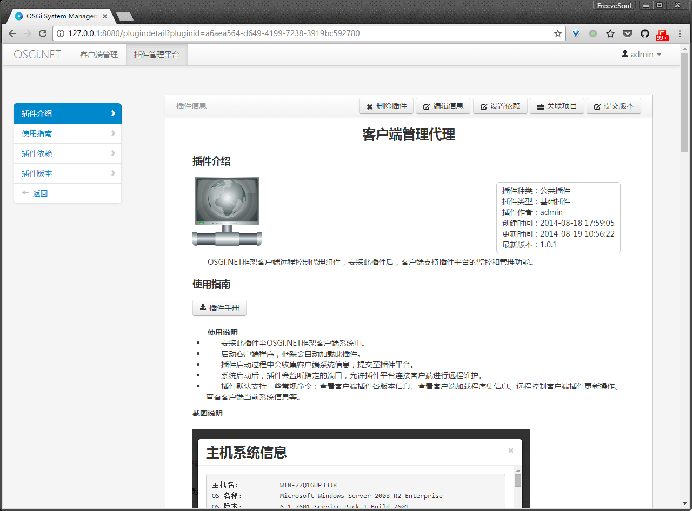Viewport: 692px width, 511px height.
Task: Click the green circle extension icon
Action: pos(593,33)
